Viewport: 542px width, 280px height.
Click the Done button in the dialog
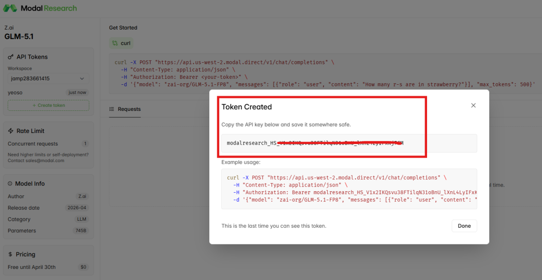[464, 226]
